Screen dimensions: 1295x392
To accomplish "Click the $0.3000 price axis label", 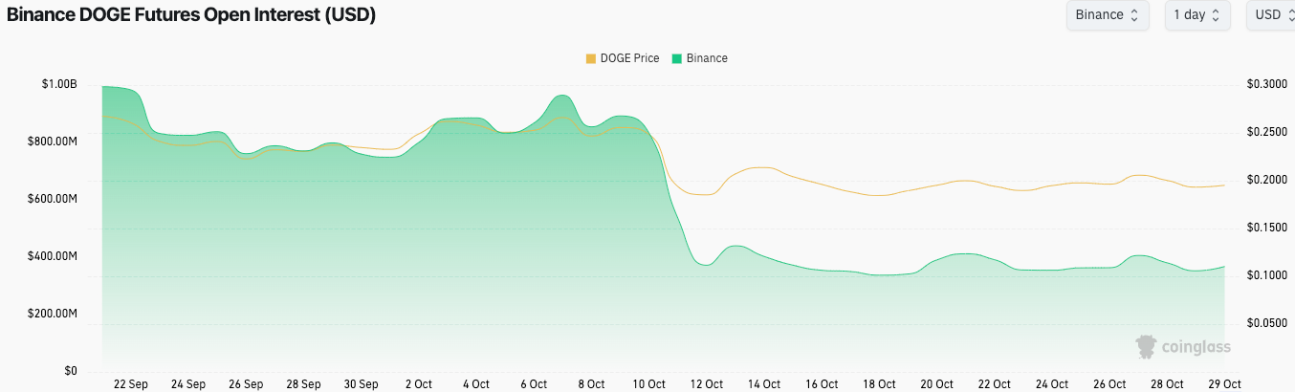I will 1266,84.
